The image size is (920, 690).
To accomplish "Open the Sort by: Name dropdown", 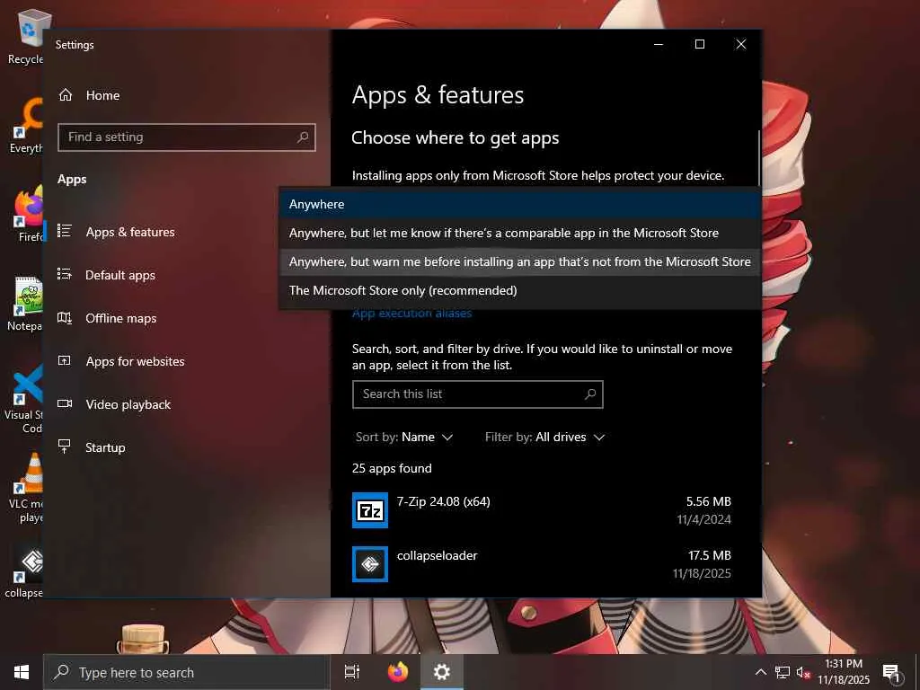I will [x=404, y=438].
